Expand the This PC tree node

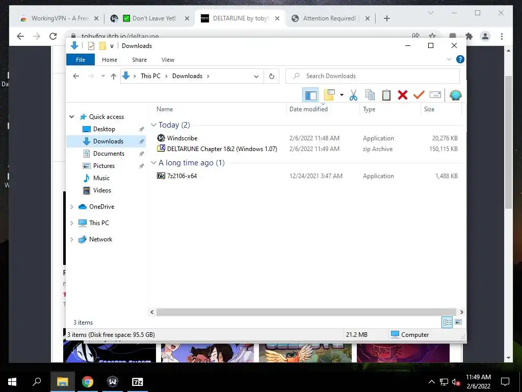(x=71, y=223)
